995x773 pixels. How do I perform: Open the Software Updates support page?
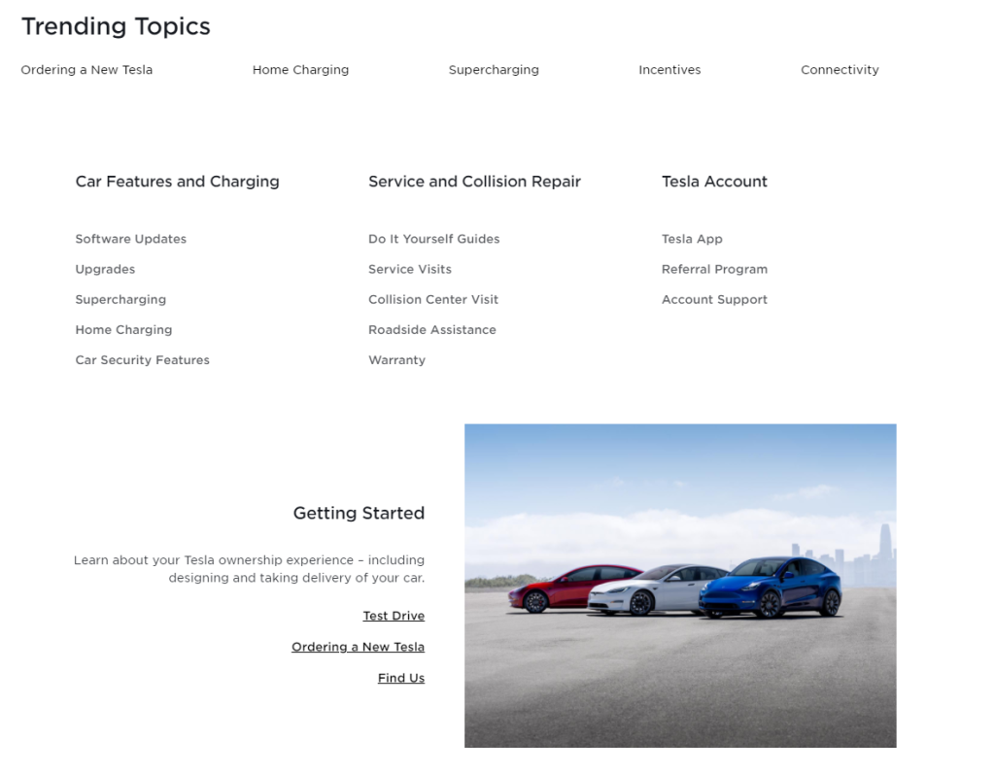tap(130, 239)
